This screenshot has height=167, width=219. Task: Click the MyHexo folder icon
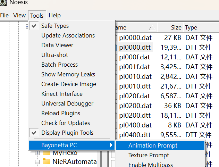point(47,152)
